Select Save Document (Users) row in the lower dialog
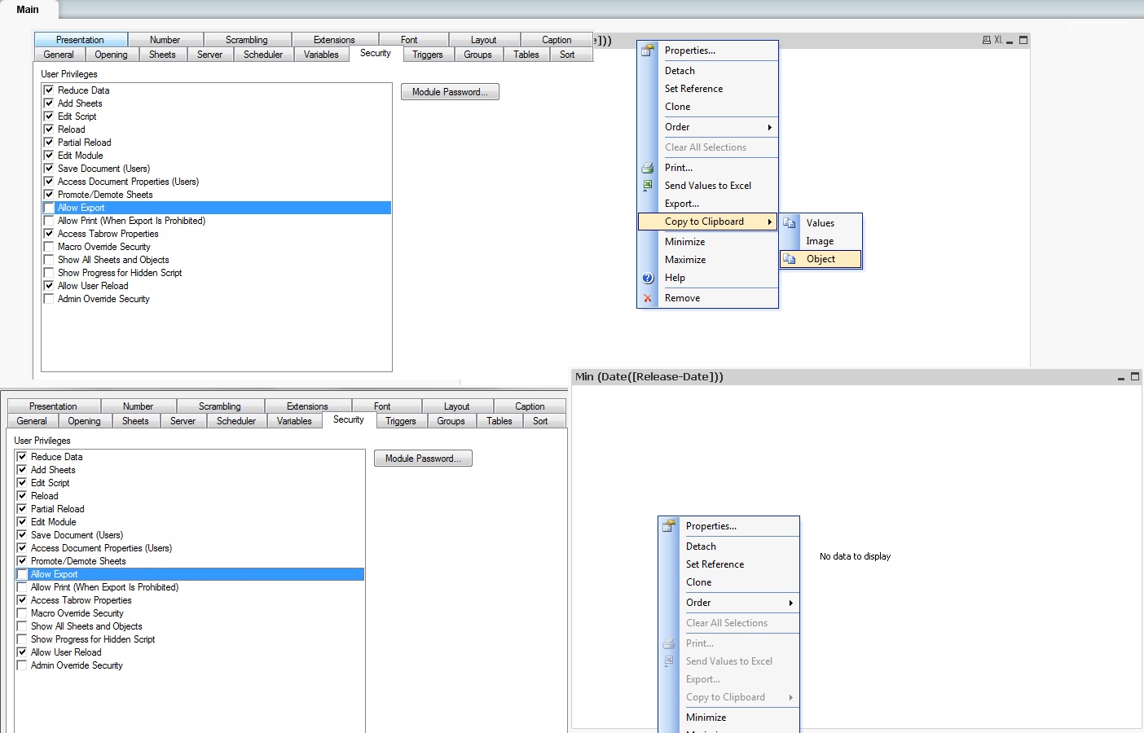The width and height of the screenshot is (1144, 733). point(189,535)
